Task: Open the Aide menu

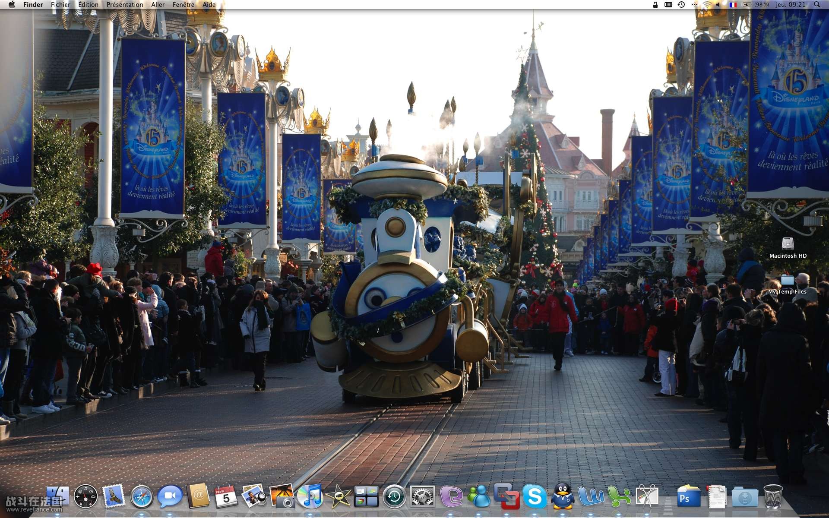Action: 209,5
